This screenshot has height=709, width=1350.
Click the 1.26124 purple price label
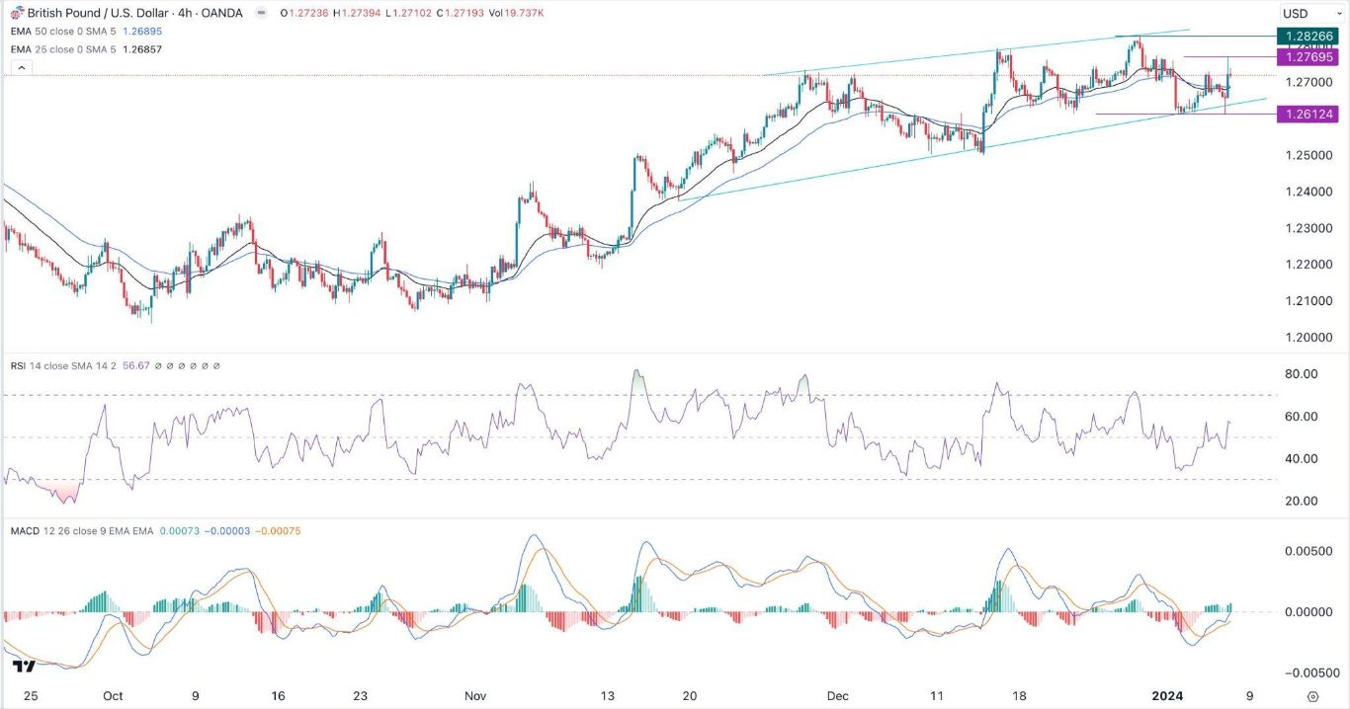1308,115
